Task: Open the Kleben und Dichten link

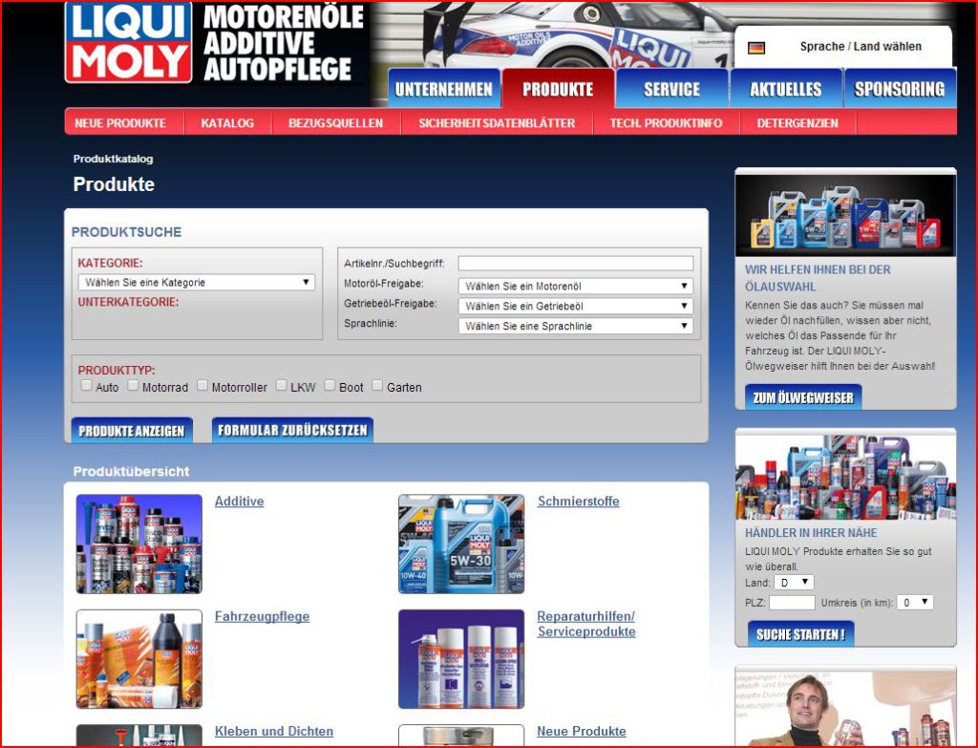Action: pyautogui.click(x=274, y=731)
